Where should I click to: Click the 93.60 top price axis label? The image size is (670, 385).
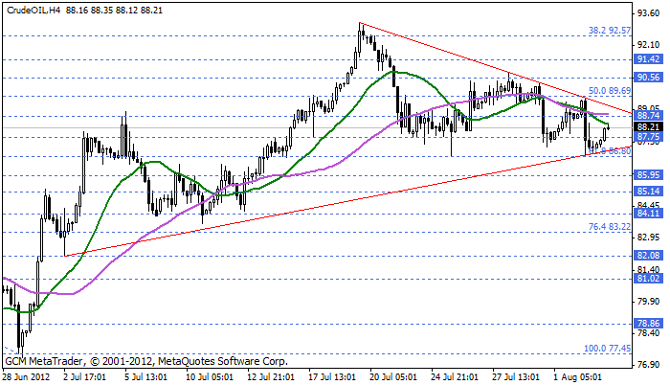coord(649,14)
